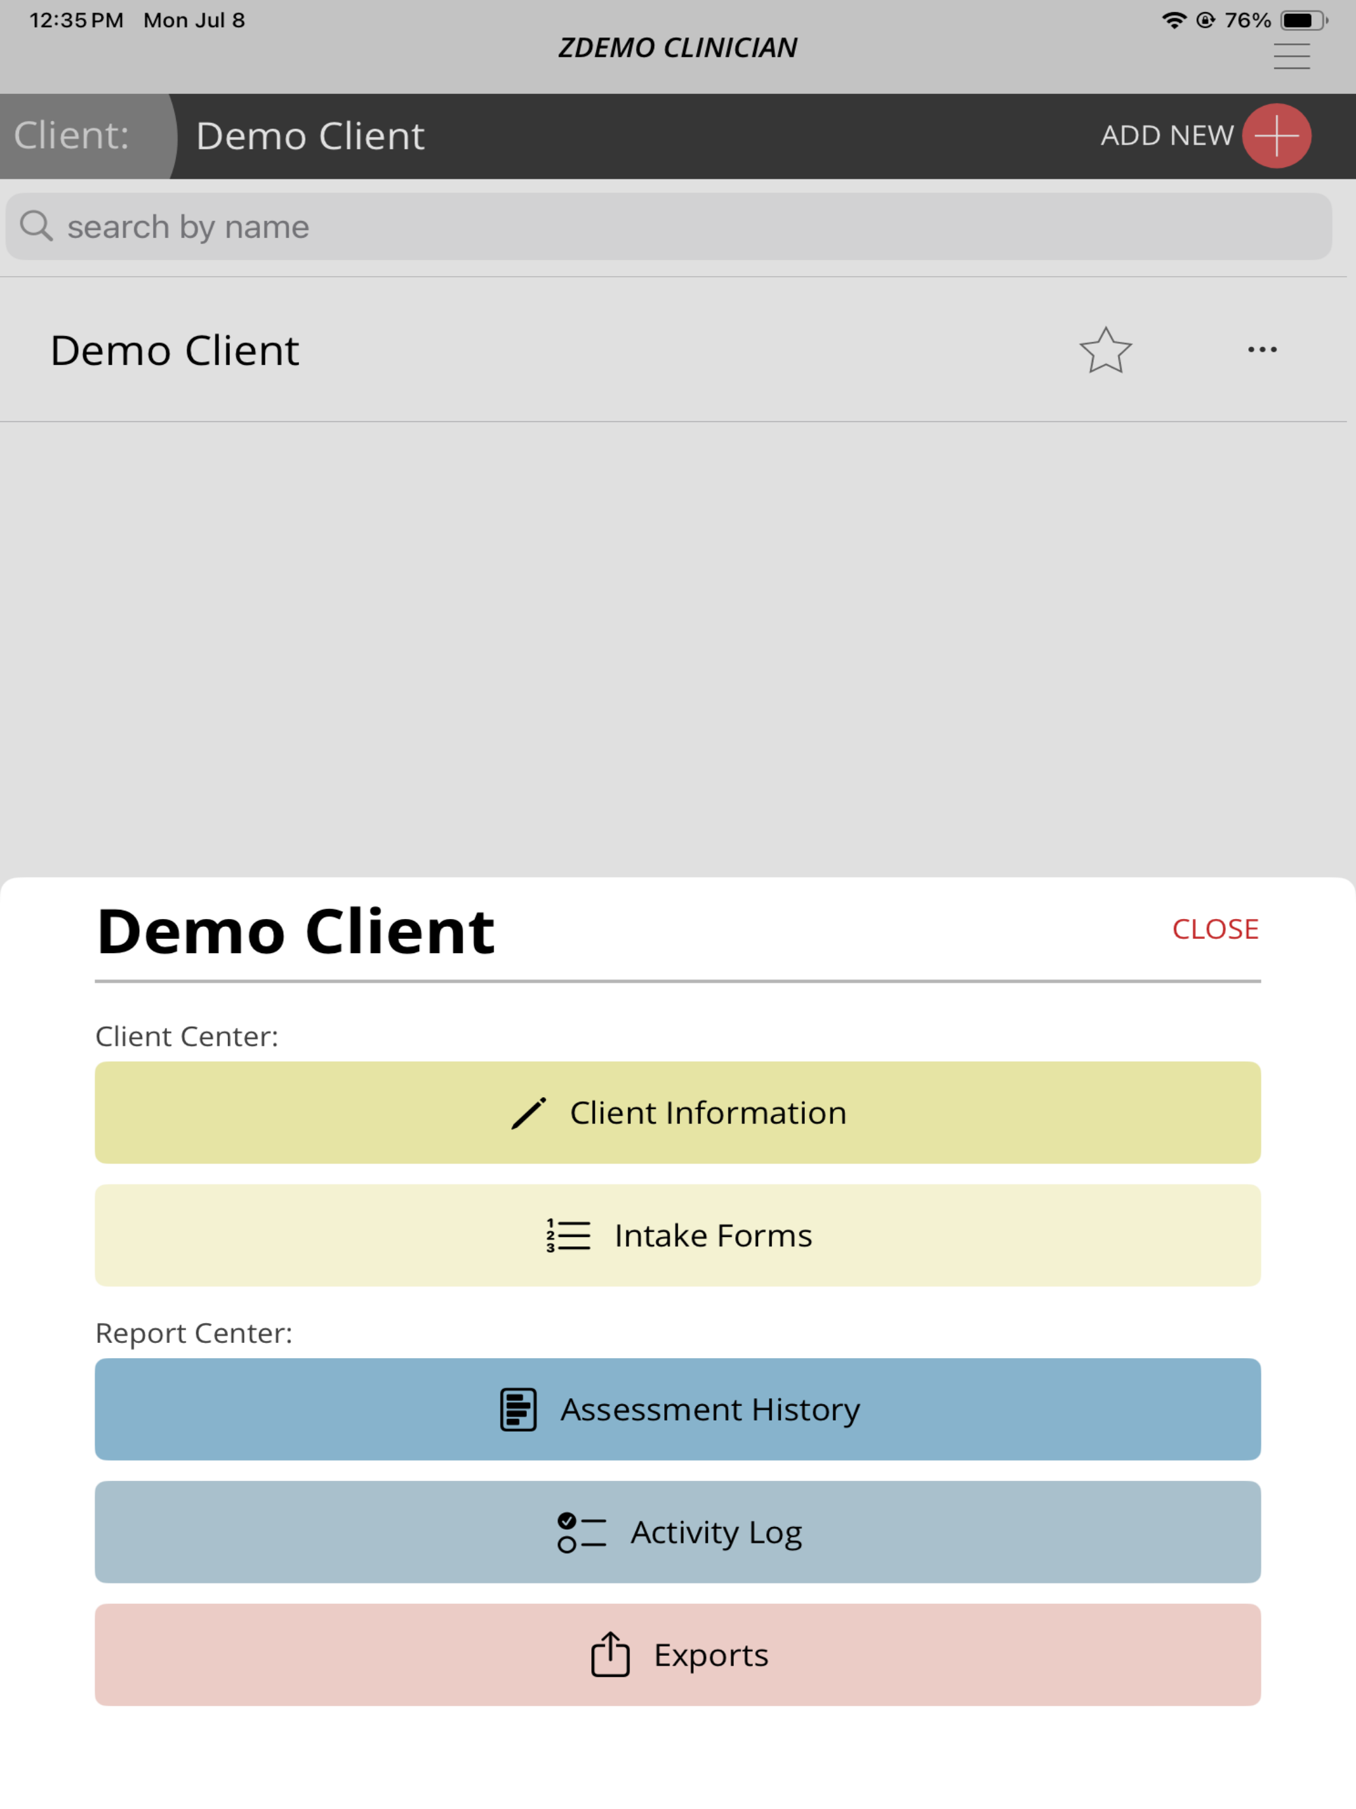This screenshot has width=1356, height=1809.
Task: Open Client Information
Action: click(677, 1112)
